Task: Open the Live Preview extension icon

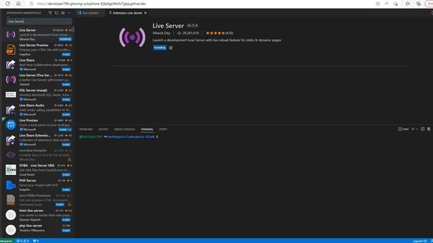Action: tap(11, 124)
